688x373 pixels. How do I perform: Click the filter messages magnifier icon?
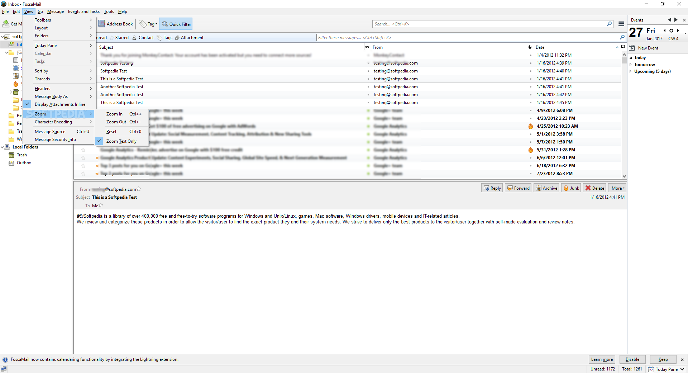point(622,37)
